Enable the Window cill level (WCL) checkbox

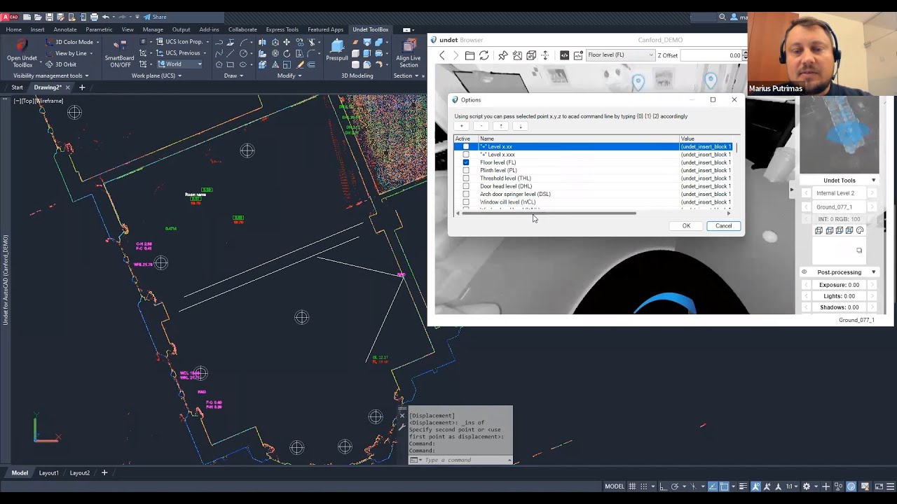coord(466,202)
